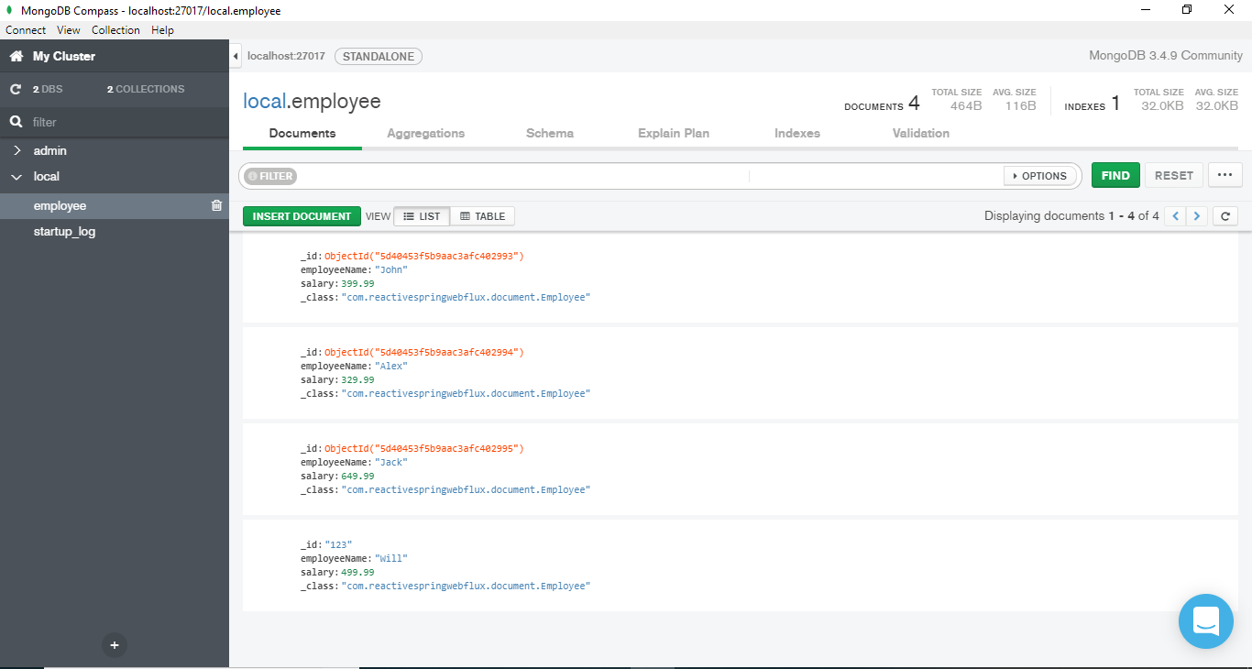Collapse the sidebar with the left arrow
The width and height of the screenshot is (1252, 669).
235,56
